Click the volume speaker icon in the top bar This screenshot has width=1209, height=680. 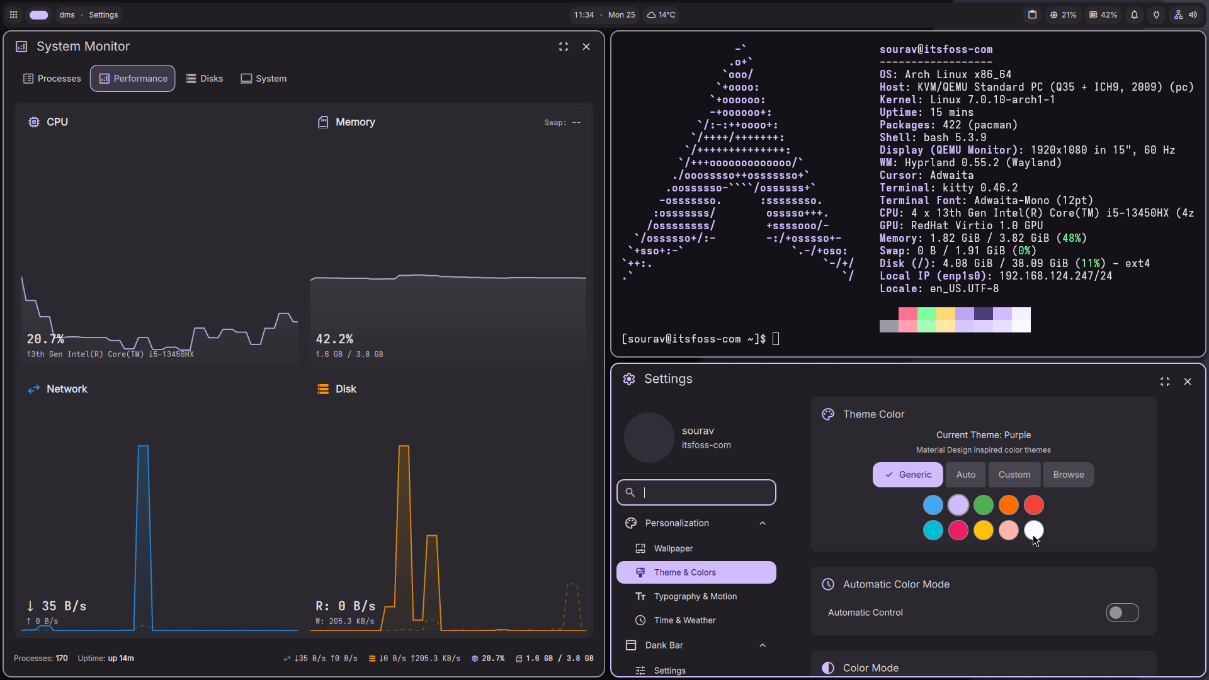[x=1193, y=14]
